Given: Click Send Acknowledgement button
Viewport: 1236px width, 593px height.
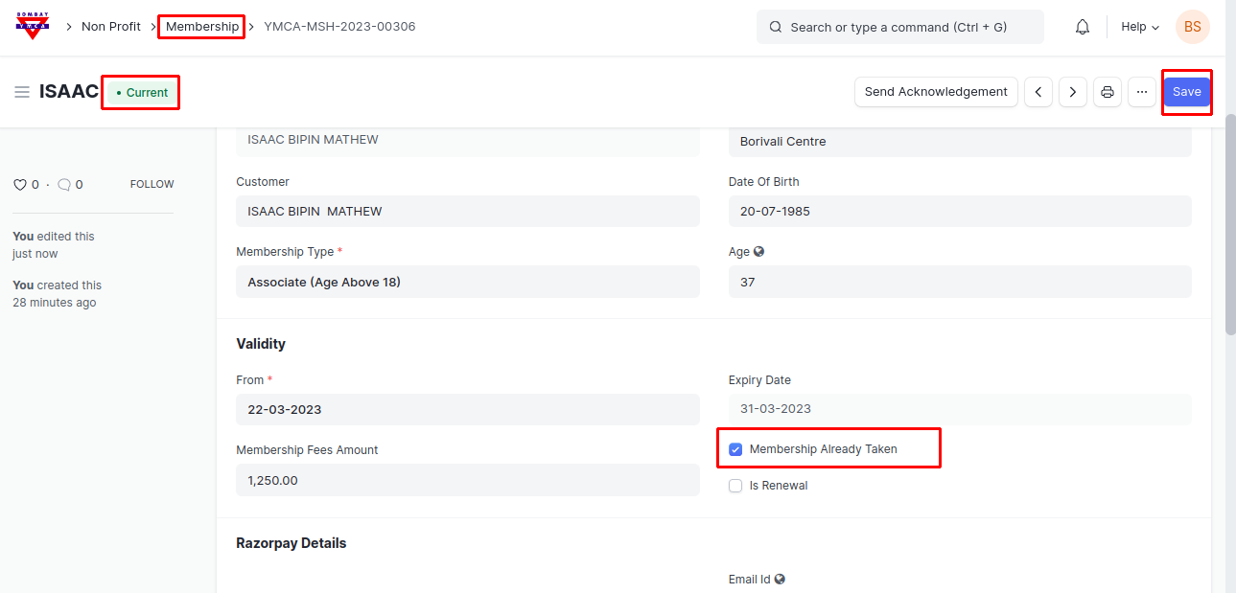Looking at the screenshot, I should click(x=936, y=92).
